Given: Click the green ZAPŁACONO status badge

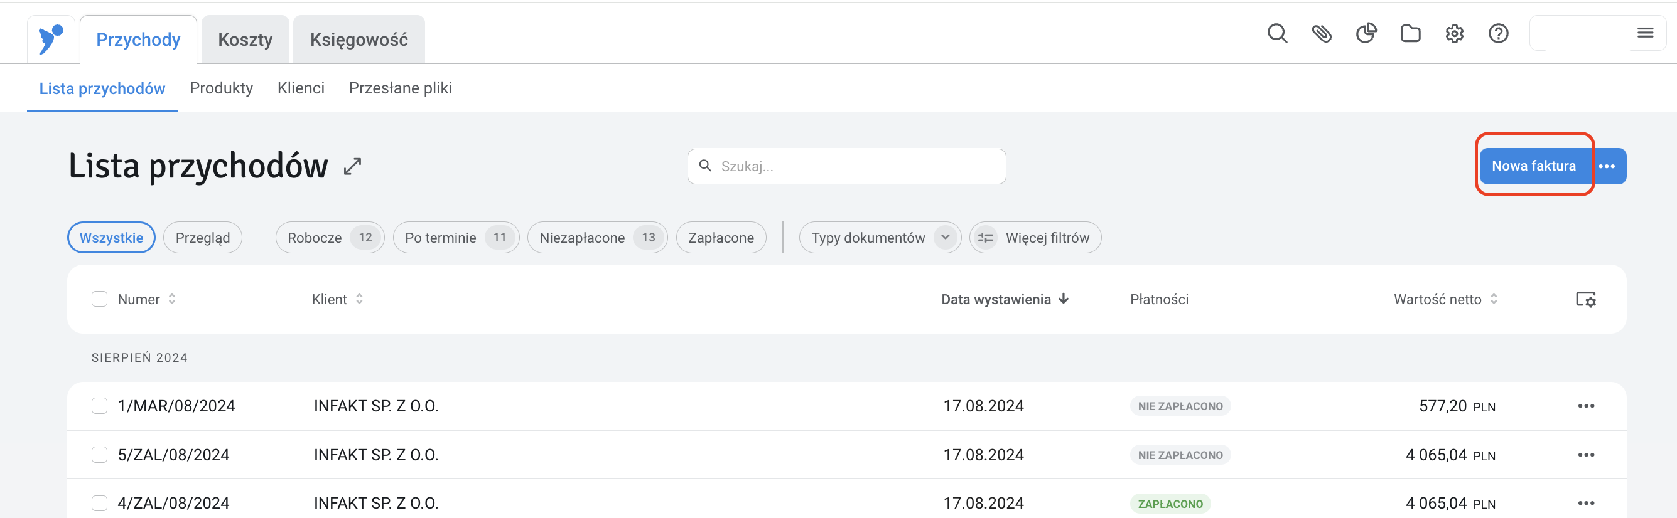Looking at the screenshot, I should (1170, 504).
